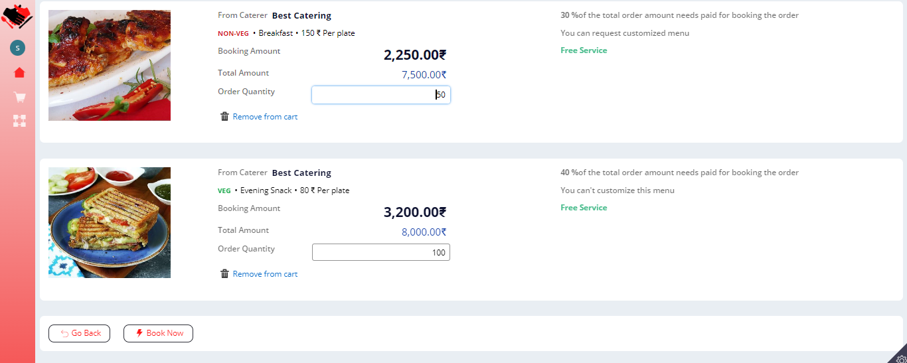Click Best Catering name on Evening Snack item

(301, 173)
